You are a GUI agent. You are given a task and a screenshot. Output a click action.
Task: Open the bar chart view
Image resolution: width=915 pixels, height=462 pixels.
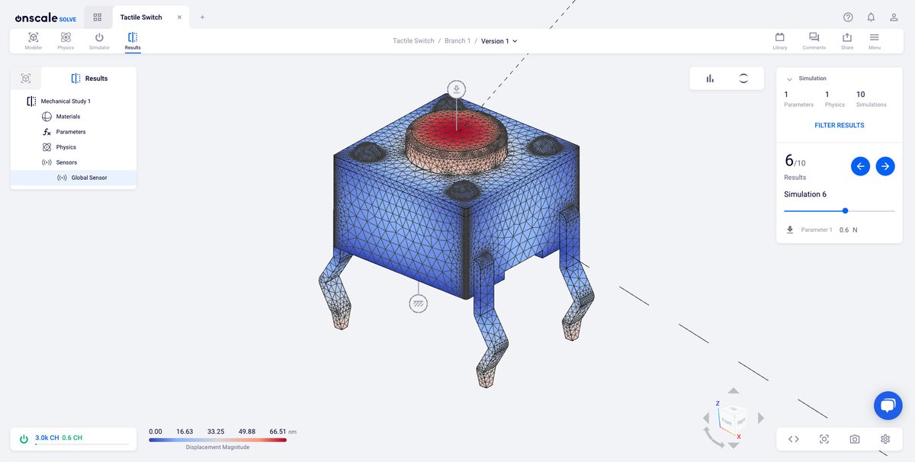710,79
